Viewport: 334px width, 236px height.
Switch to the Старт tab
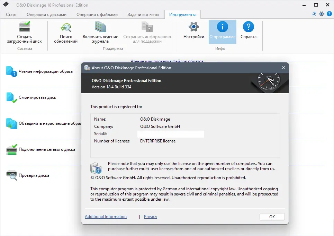[11, 15]
